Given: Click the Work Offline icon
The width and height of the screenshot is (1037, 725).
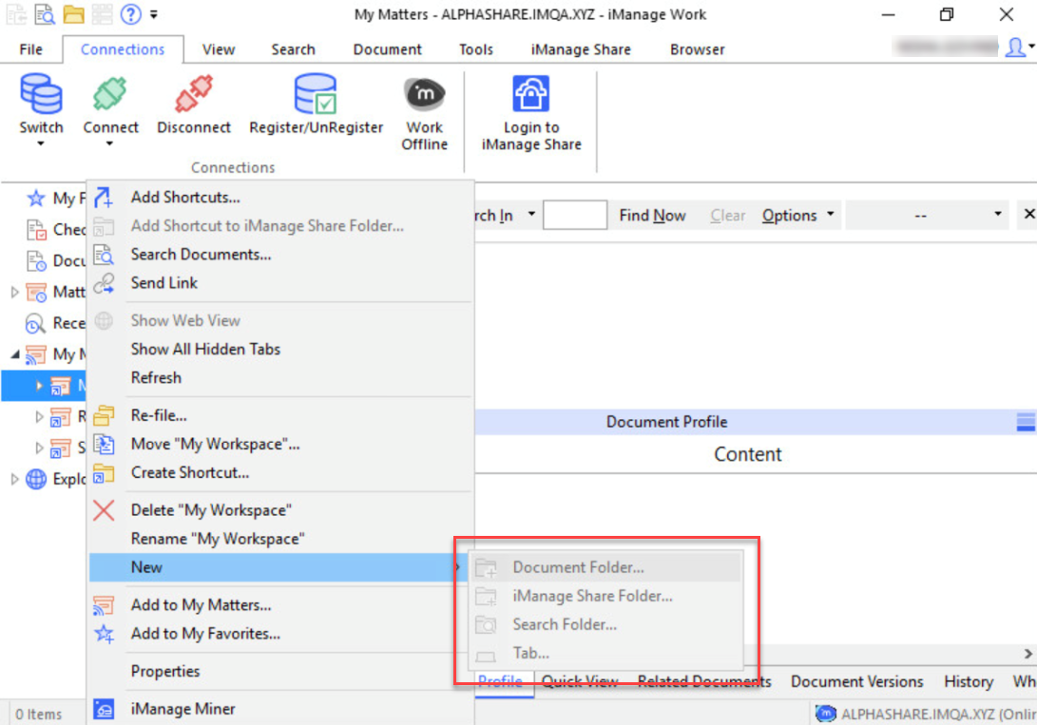Looking at the screenshot, I should tap(424, 95).
